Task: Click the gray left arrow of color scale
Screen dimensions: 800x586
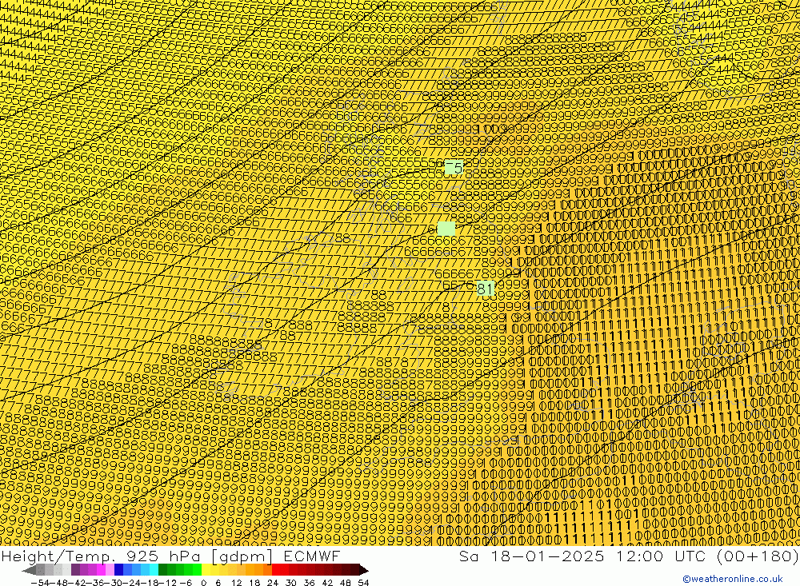Action: (29, 570)
